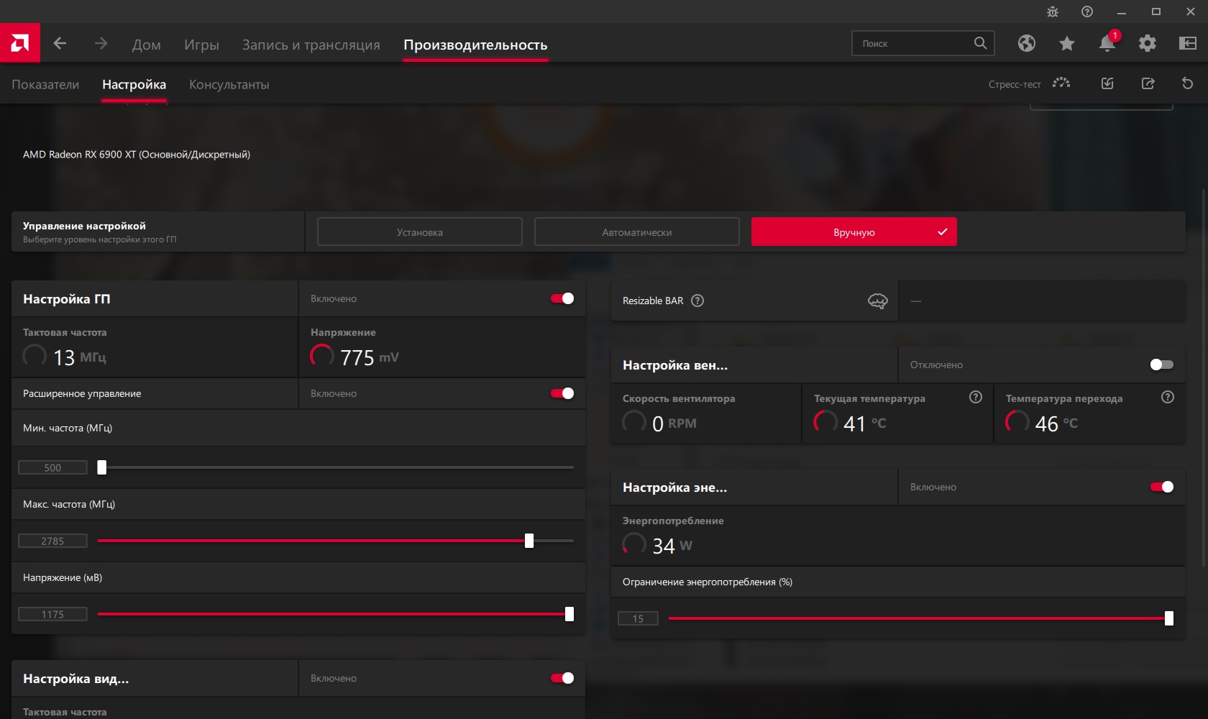
Task: Select the Настройка subtab
Action: (x=134, y=84)
